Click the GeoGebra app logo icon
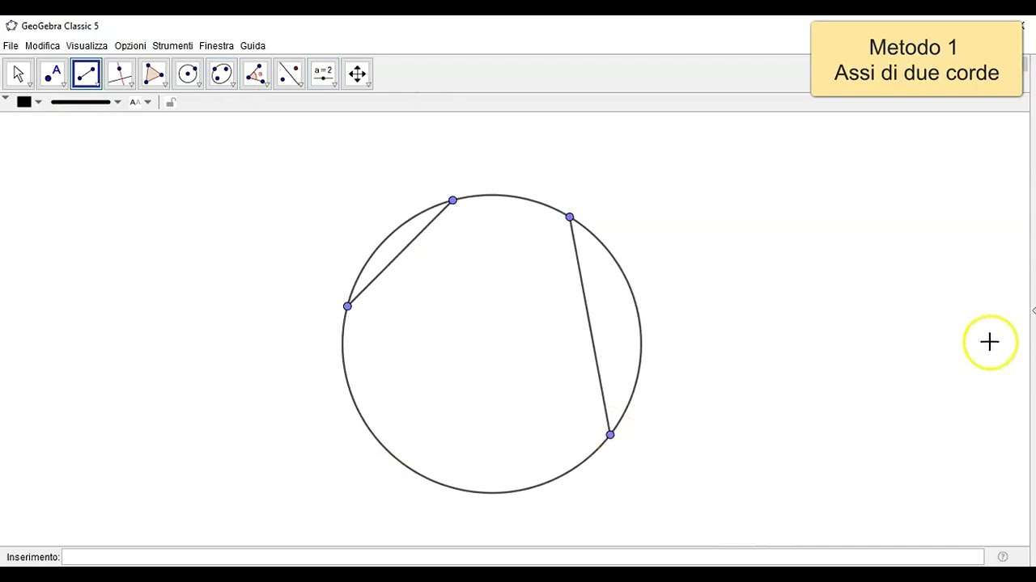This screenshot has height=582, width=1036. pyautogui.click(x=11, y=26)
